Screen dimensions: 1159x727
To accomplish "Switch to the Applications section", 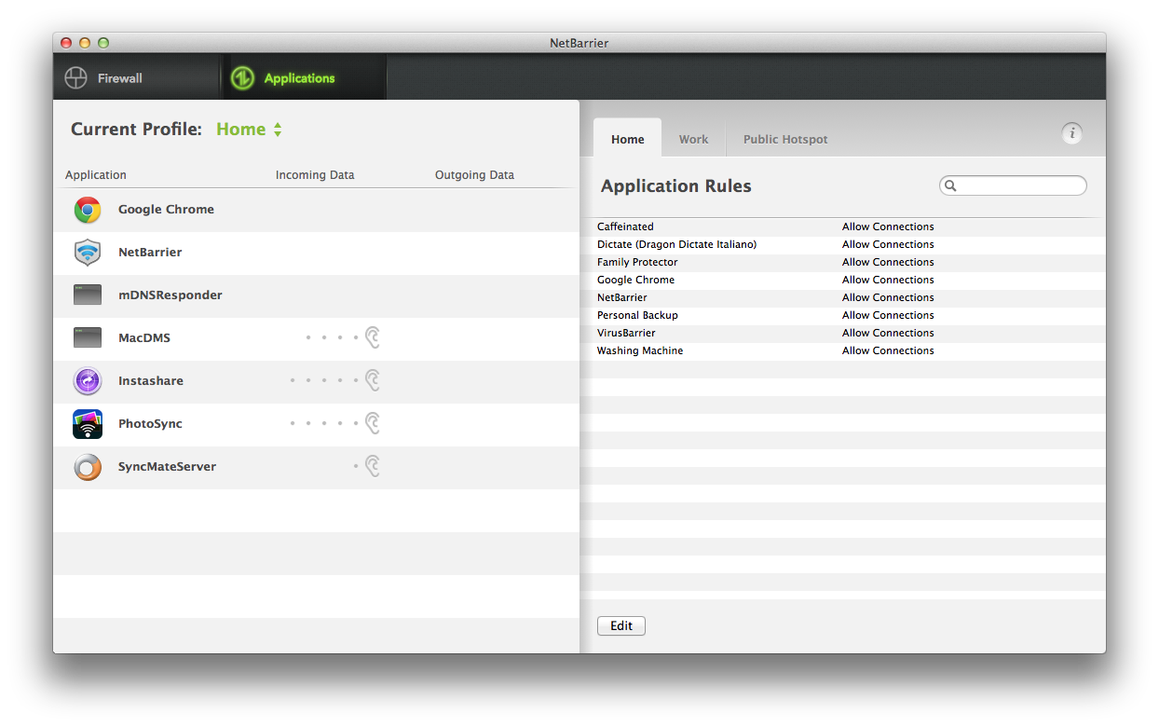I will (x=304, y=77).
